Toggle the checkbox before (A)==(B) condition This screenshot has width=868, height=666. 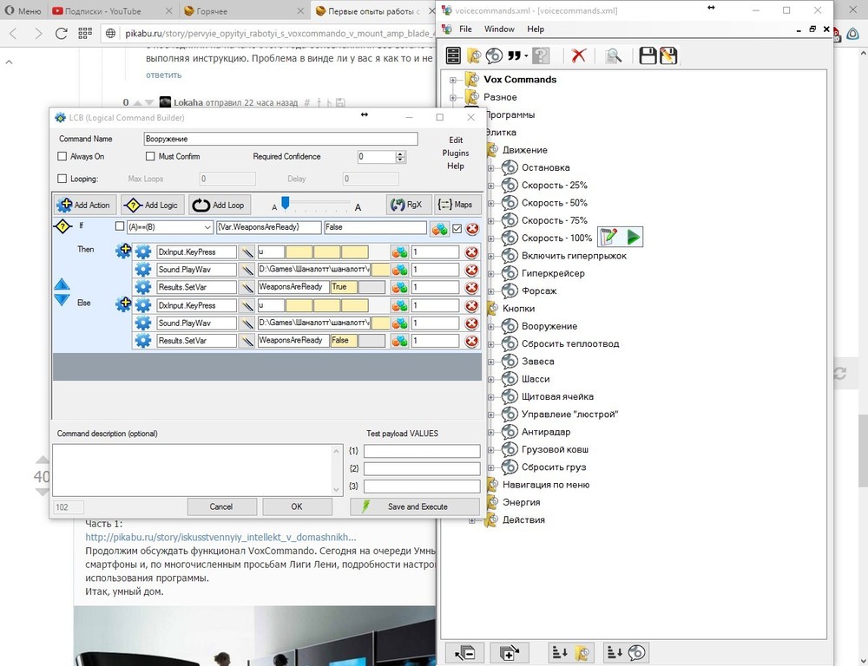click(x=120, y=226)
